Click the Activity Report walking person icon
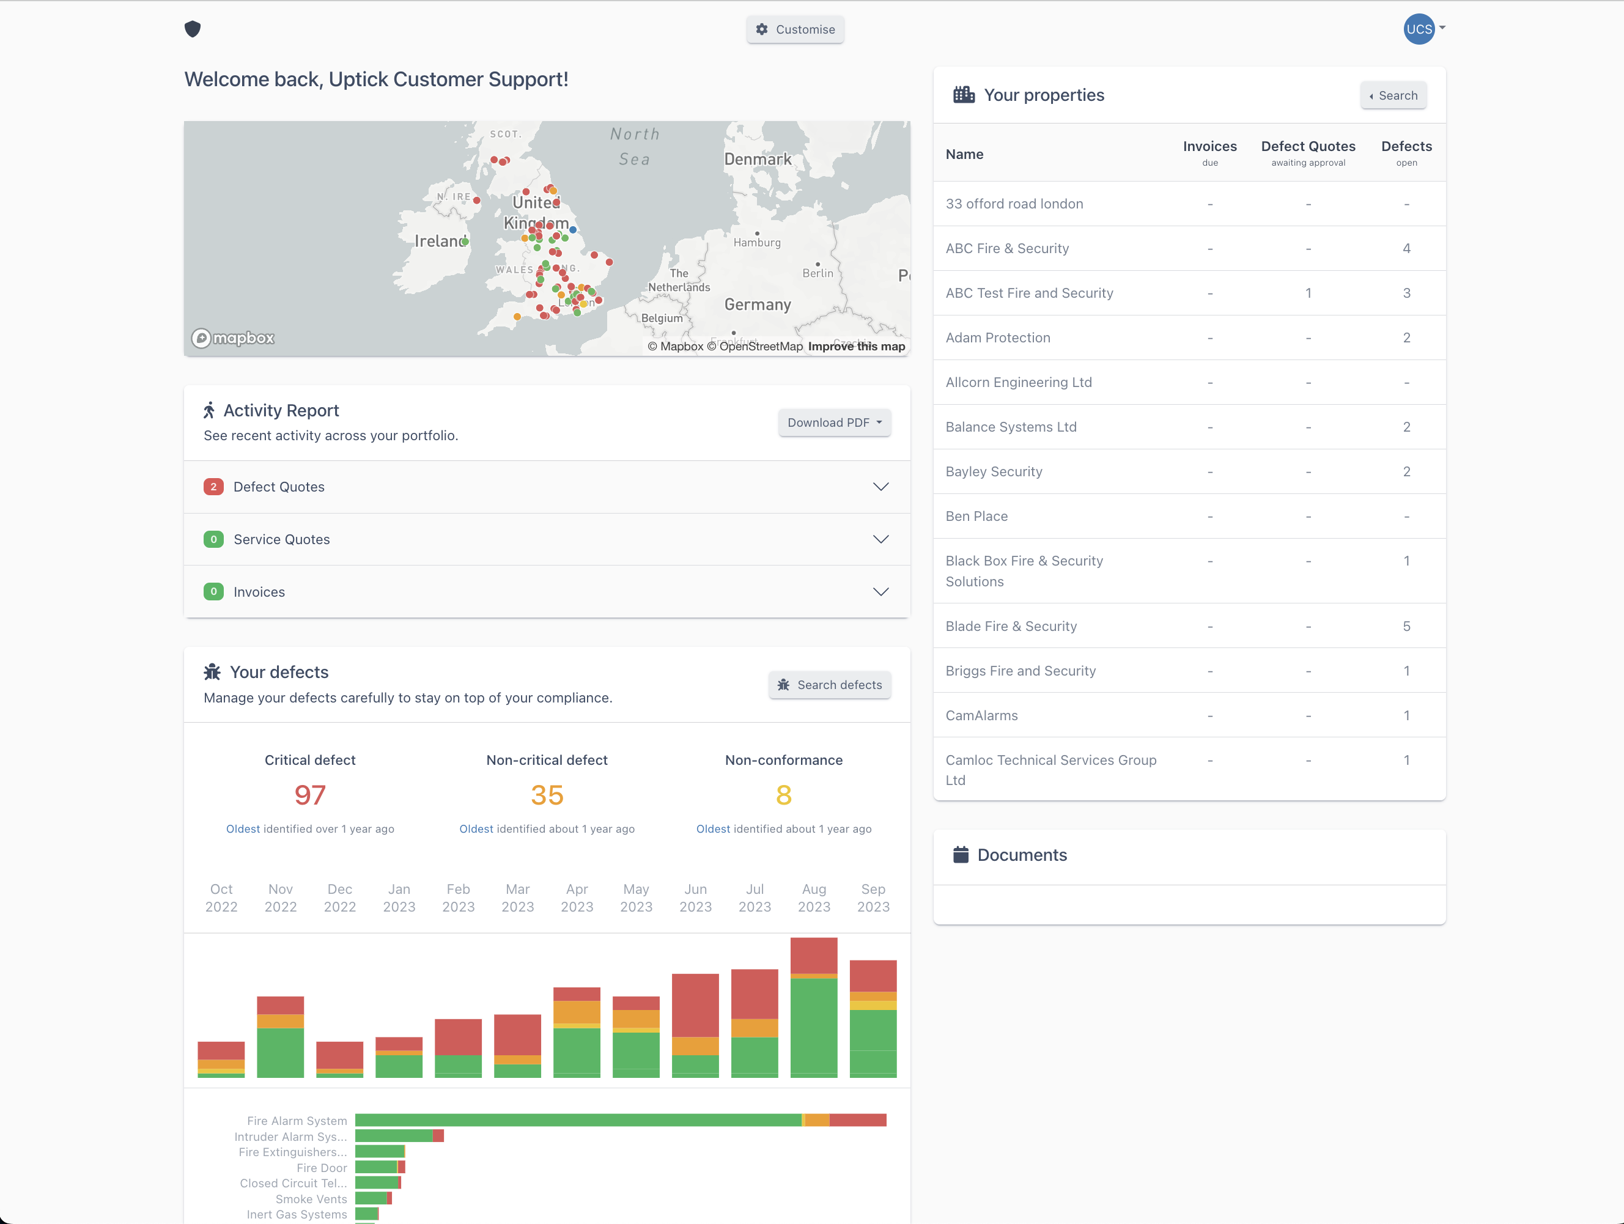1624x1224 pixels. pyautogui.click(x=209, y=410)
